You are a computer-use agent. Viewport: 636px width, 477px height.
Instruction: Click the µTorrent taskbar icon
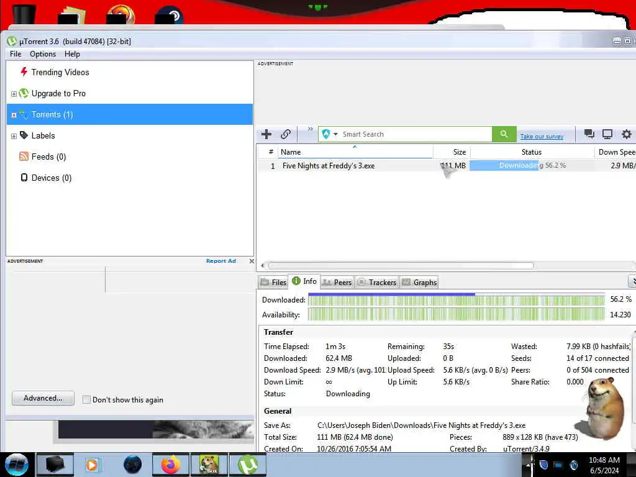(248, 465)
